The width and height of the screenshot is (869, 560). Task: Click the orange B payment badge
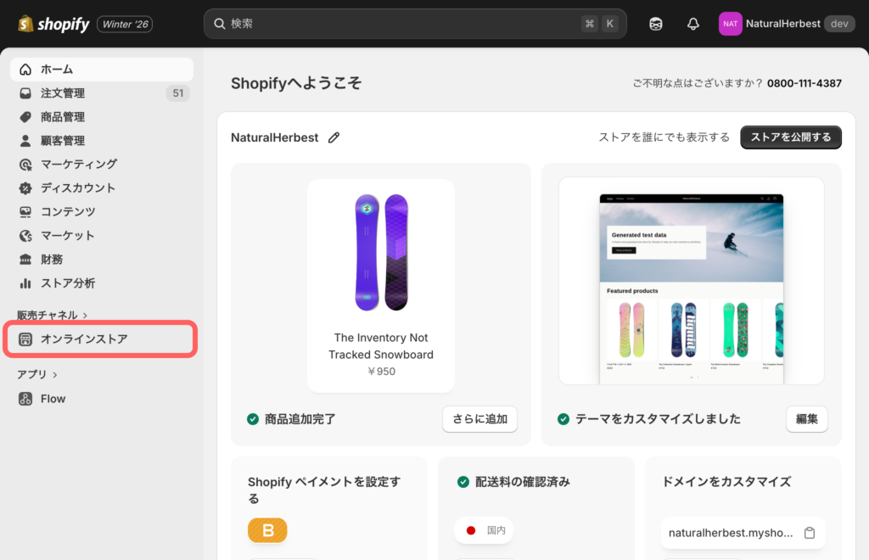[267, 530]
